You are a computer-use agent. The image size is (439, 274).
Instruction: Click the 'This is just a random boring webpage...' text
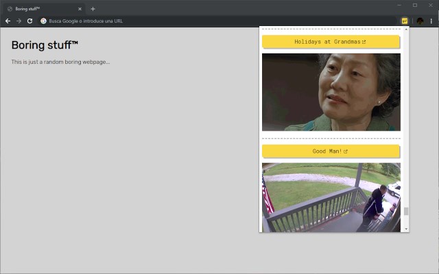click(60, 62)
